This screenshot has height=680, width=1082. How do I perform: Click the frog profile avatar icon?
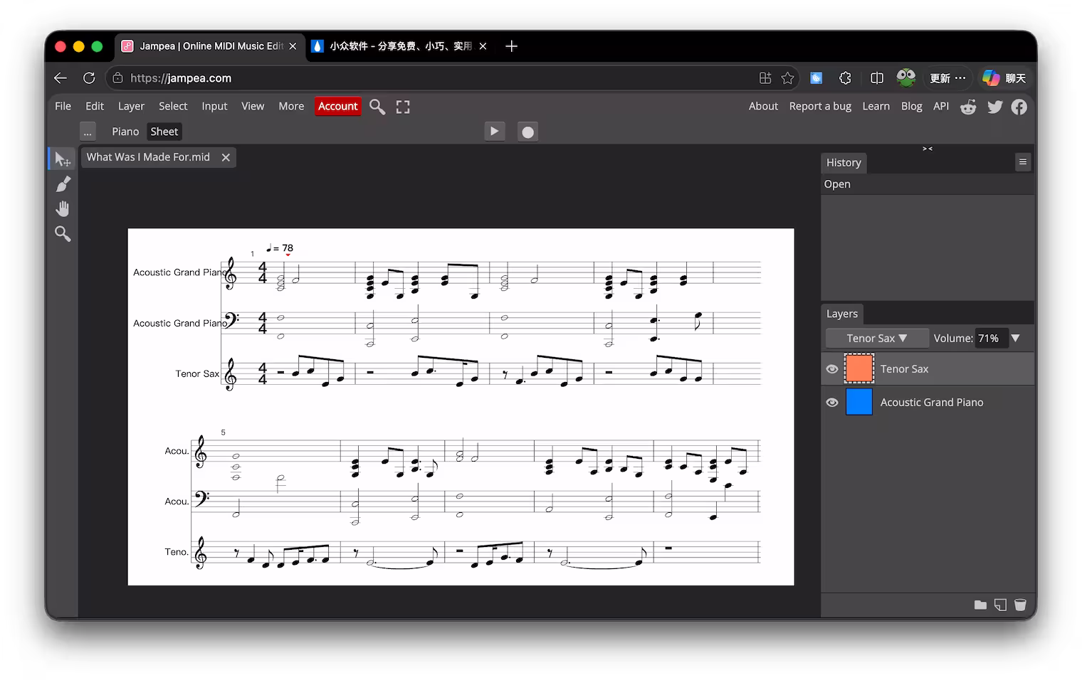click(905, 78)
